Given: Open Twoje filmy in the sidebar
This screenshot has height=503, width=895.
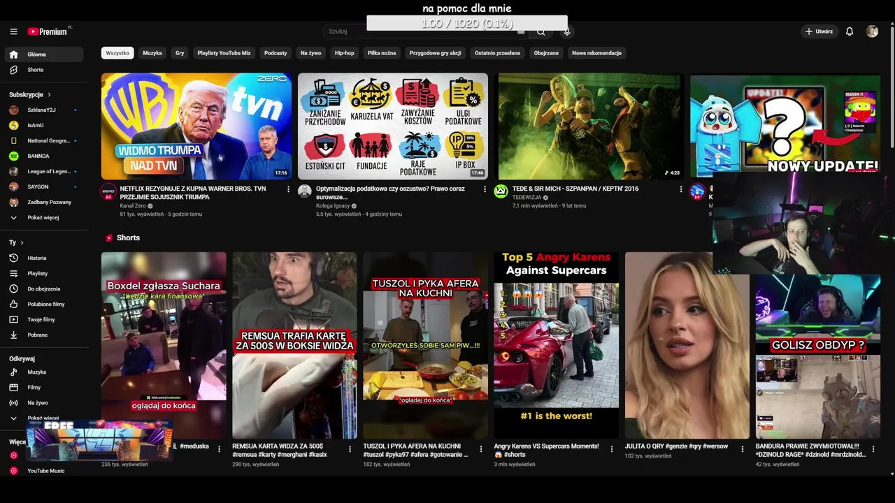Looking at the screenshot, I should point(44,319).
